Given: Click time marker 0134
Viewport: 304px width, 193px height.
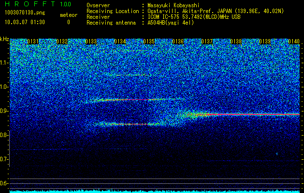Looking at the screenshot, I should (120, 41).
